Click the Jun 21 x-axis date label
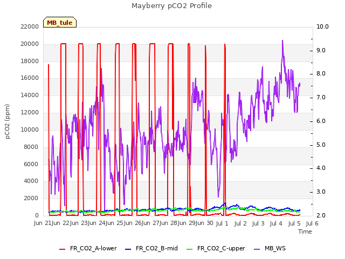 coord(43,223)
